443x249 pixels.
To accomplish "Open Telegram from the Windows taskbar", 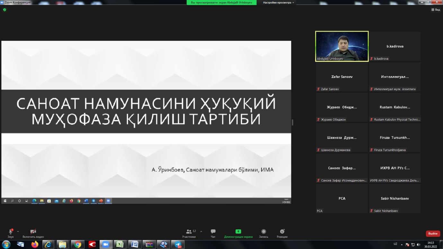I will 178,245.
